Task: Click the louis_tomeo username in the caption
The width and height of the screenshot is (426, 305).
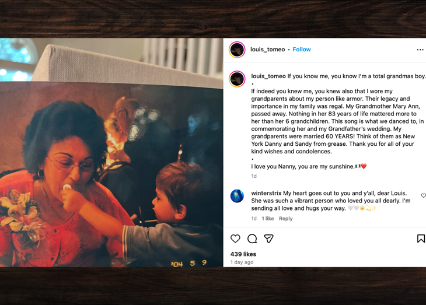Action: (268, 76)
